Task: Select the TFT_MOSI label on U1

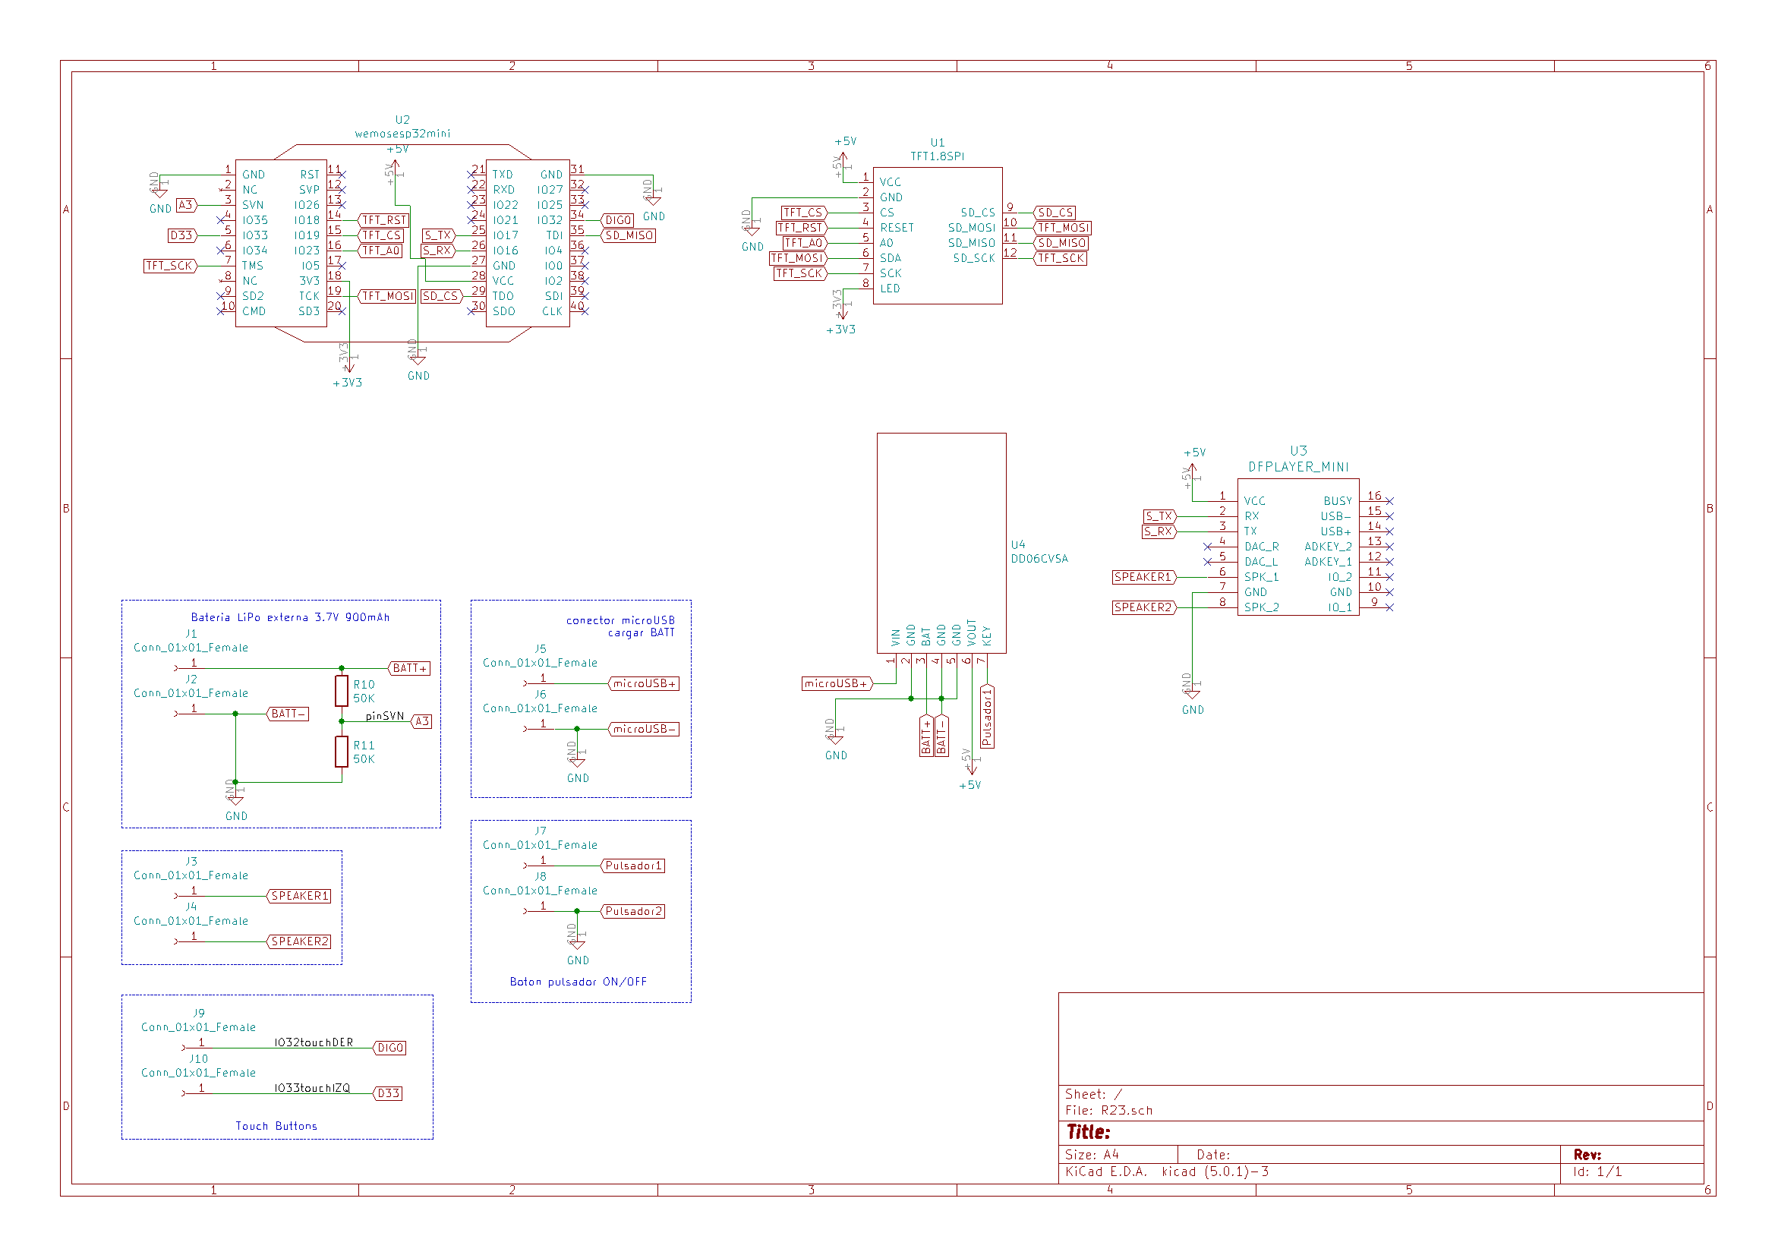Action: 798,258
